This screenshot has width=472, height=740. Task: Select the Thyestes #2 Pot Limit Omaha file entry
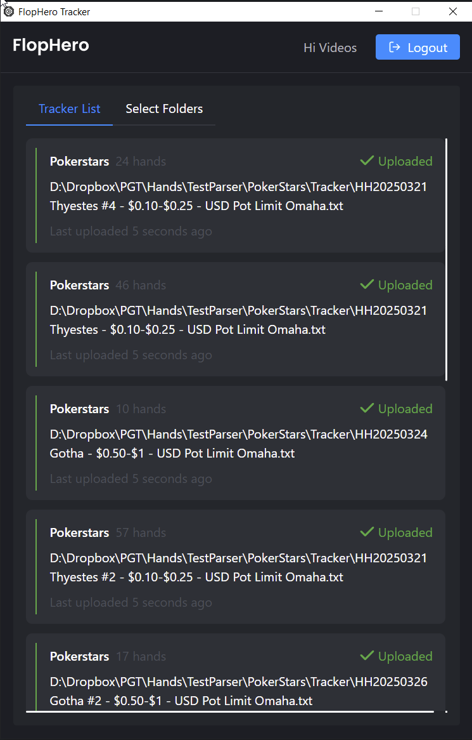pos(236,566)
